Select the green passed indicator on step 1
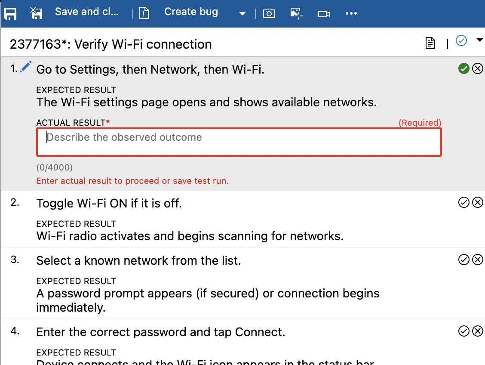The image size is (485, 365). tap(464, 68)
